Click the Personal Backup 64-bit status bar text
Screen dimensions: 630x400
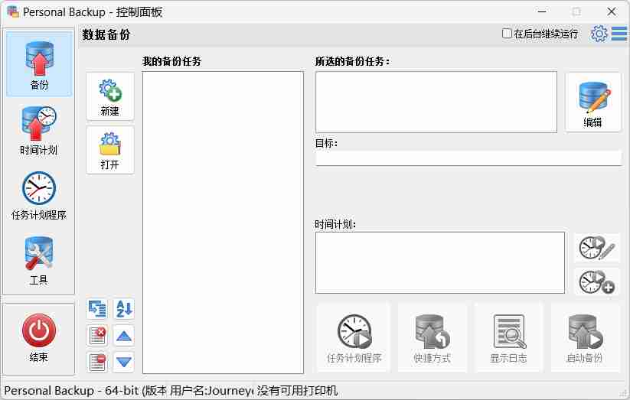pyautogui.click(x=85, y=390)
